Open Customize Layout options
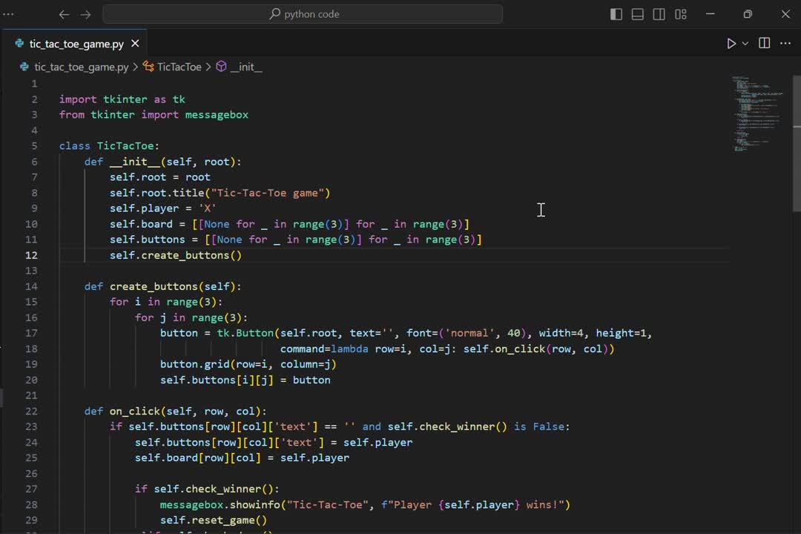The width and height of the screenshot is (801, 534). click(x=681, y=14)
